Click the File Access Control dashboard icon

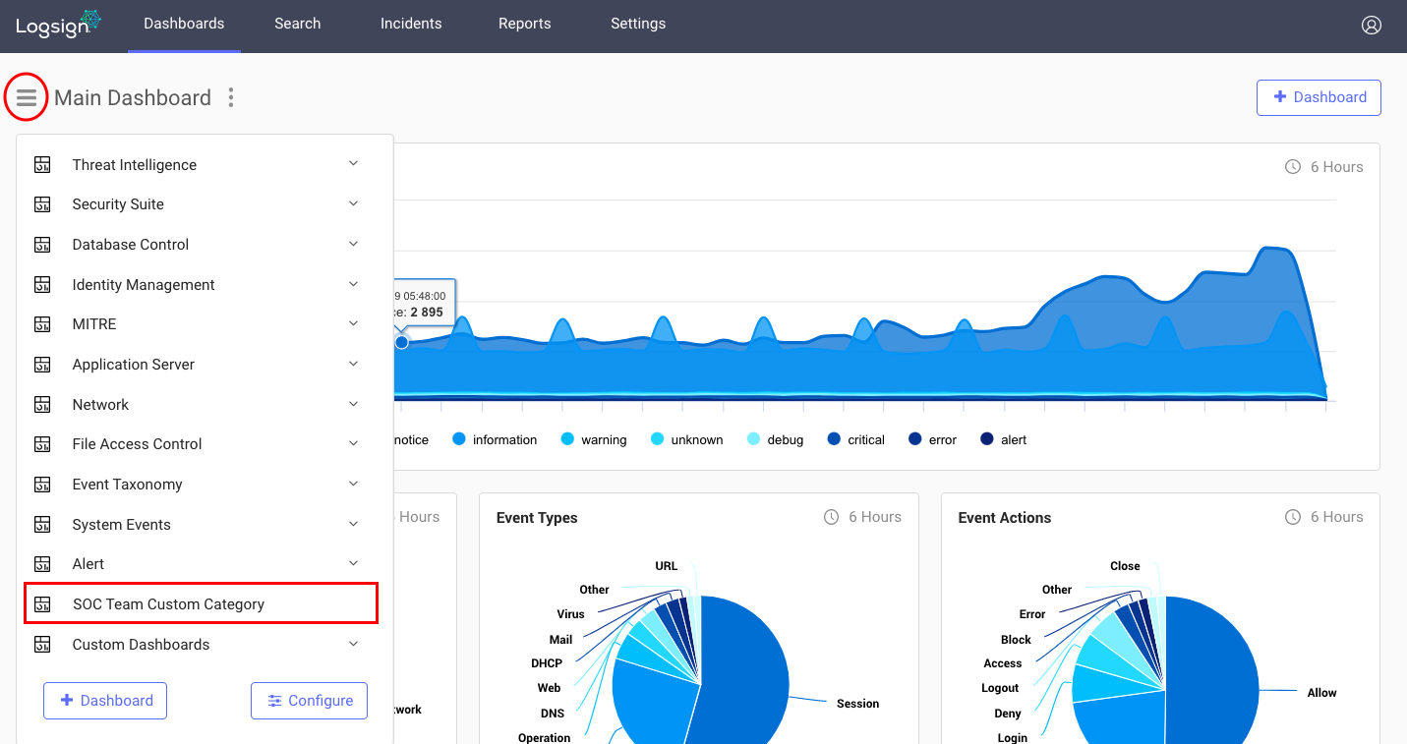tap(42, 444)
